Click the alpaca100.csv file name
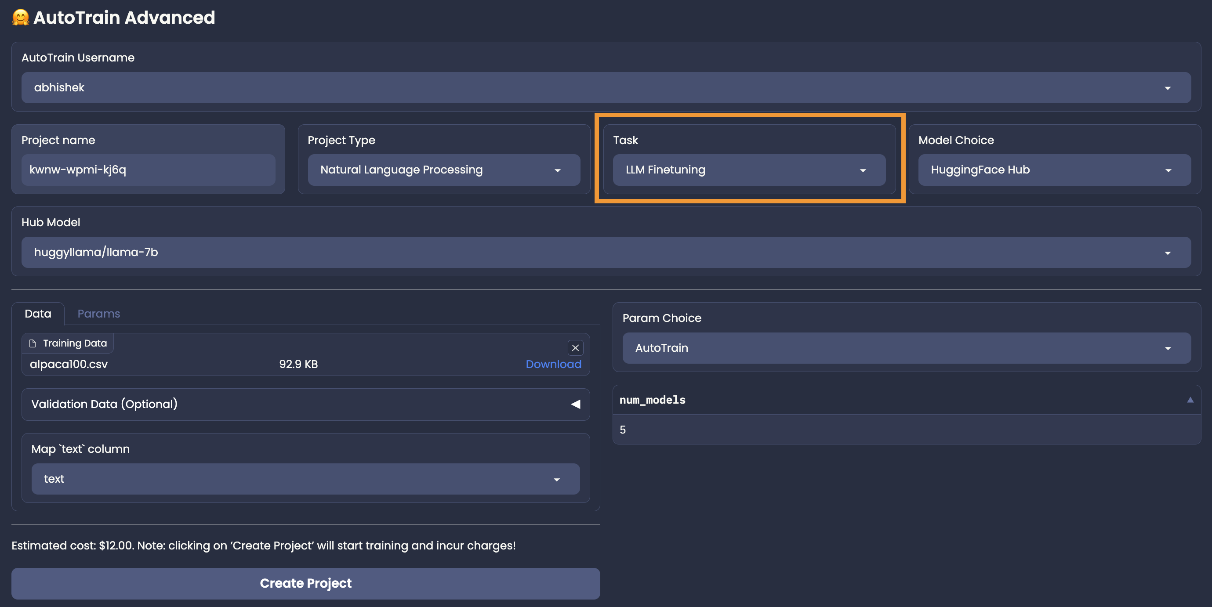 (69, 364)
